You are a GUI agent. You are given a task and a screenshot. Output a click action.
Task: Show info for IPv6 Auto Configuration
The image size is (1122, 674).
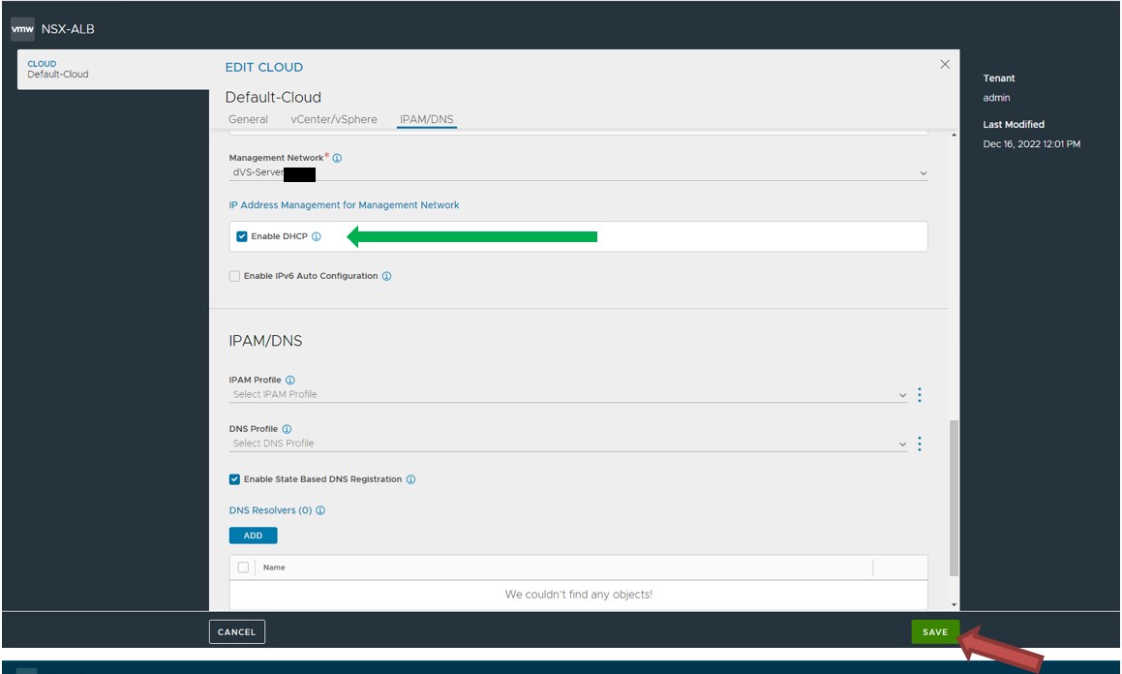pos(386,276)
